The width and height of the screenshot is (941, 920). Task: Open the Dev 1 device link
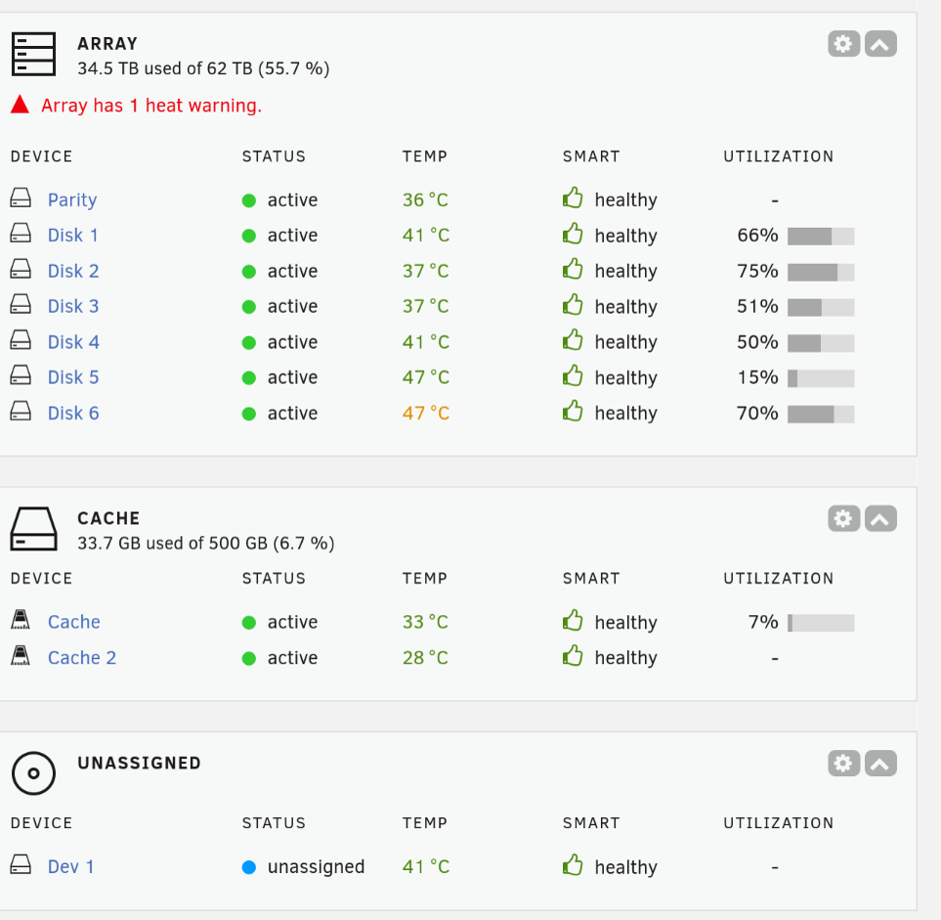[x=70, y=866]
